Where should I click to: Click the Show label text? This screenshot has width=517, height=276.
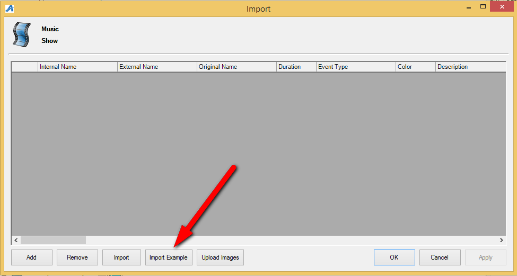[x=49, y=41]
